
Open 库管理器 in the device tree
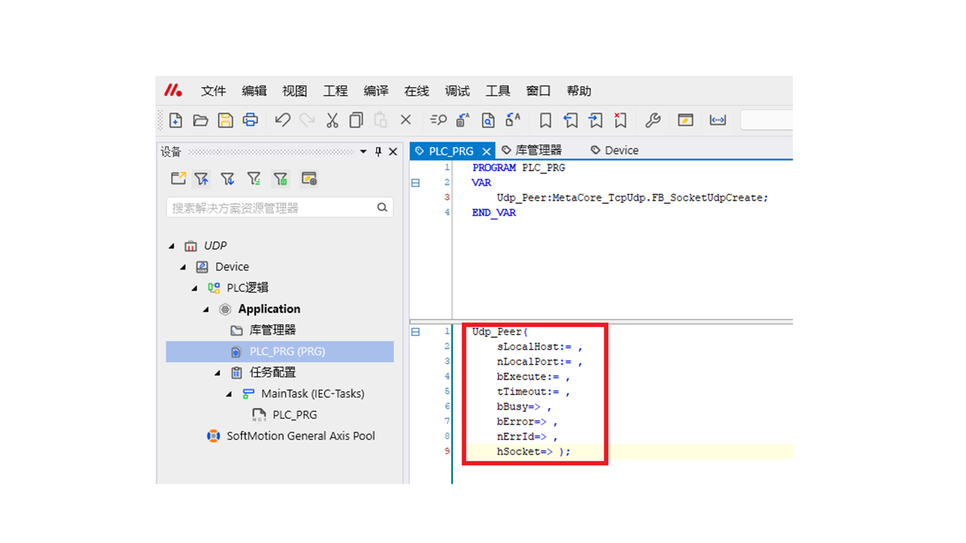coord(272,330)
